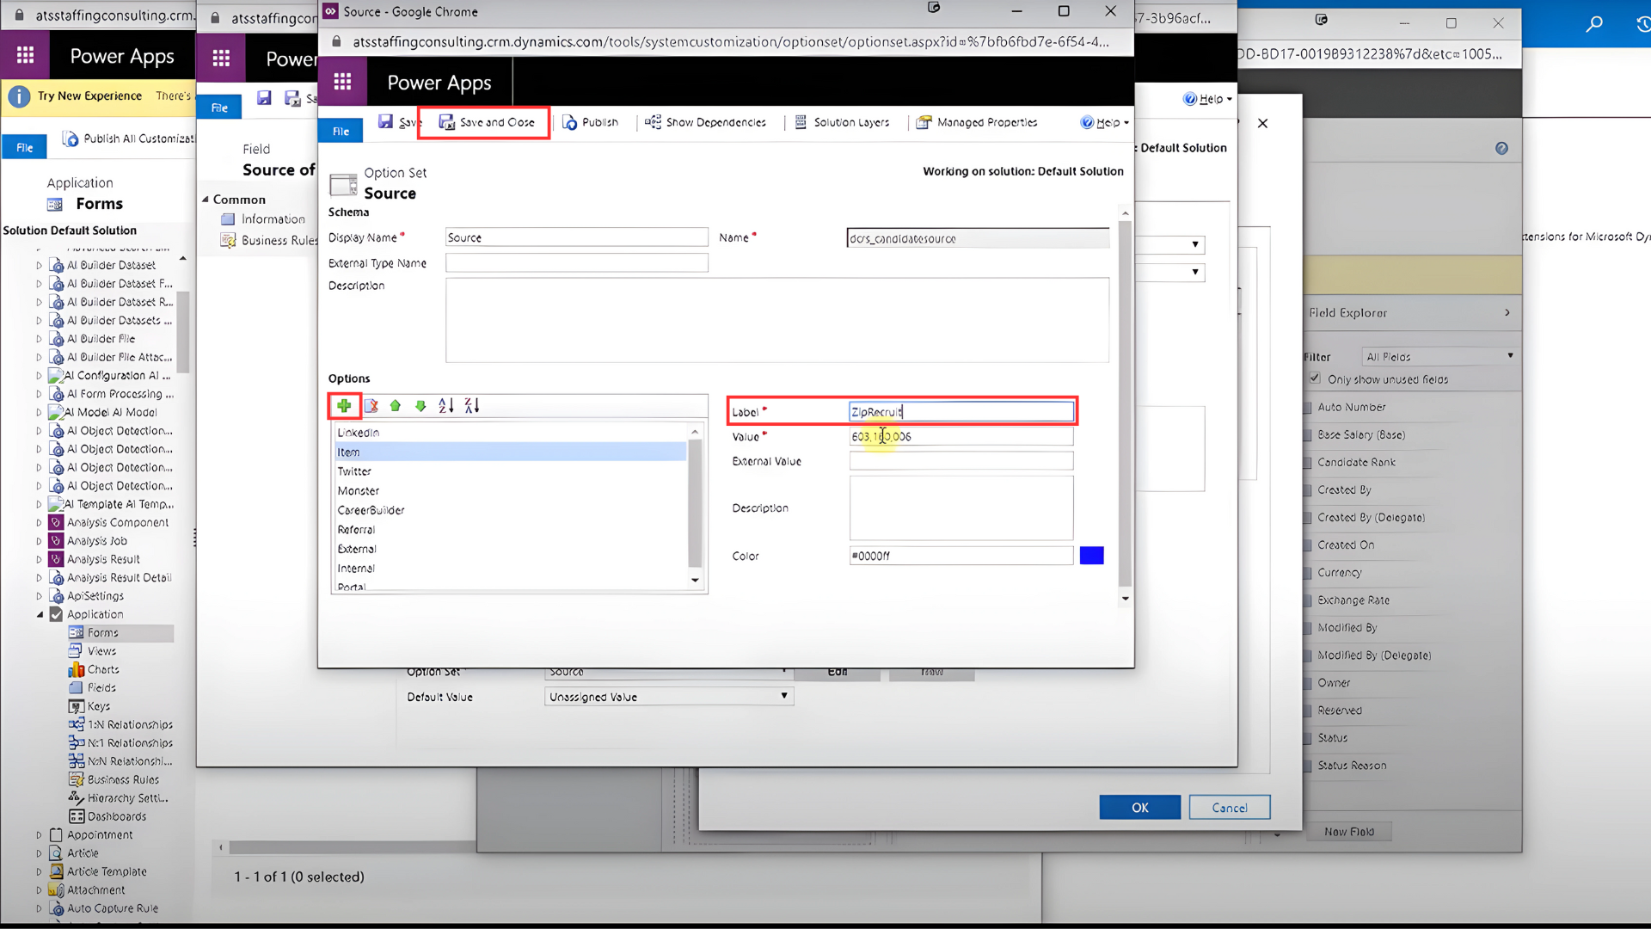The width and height of the screenshot is (1651, 929).
Task: Select Forms under Application in tree
Action: pyautogui.click(x=102, y=633)
